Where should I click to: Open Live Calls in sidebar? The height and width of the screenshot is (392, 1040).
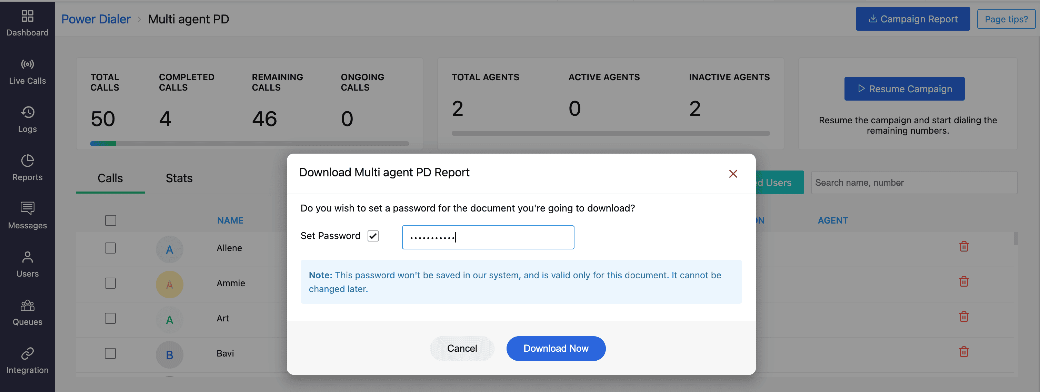tap(27, 71)
